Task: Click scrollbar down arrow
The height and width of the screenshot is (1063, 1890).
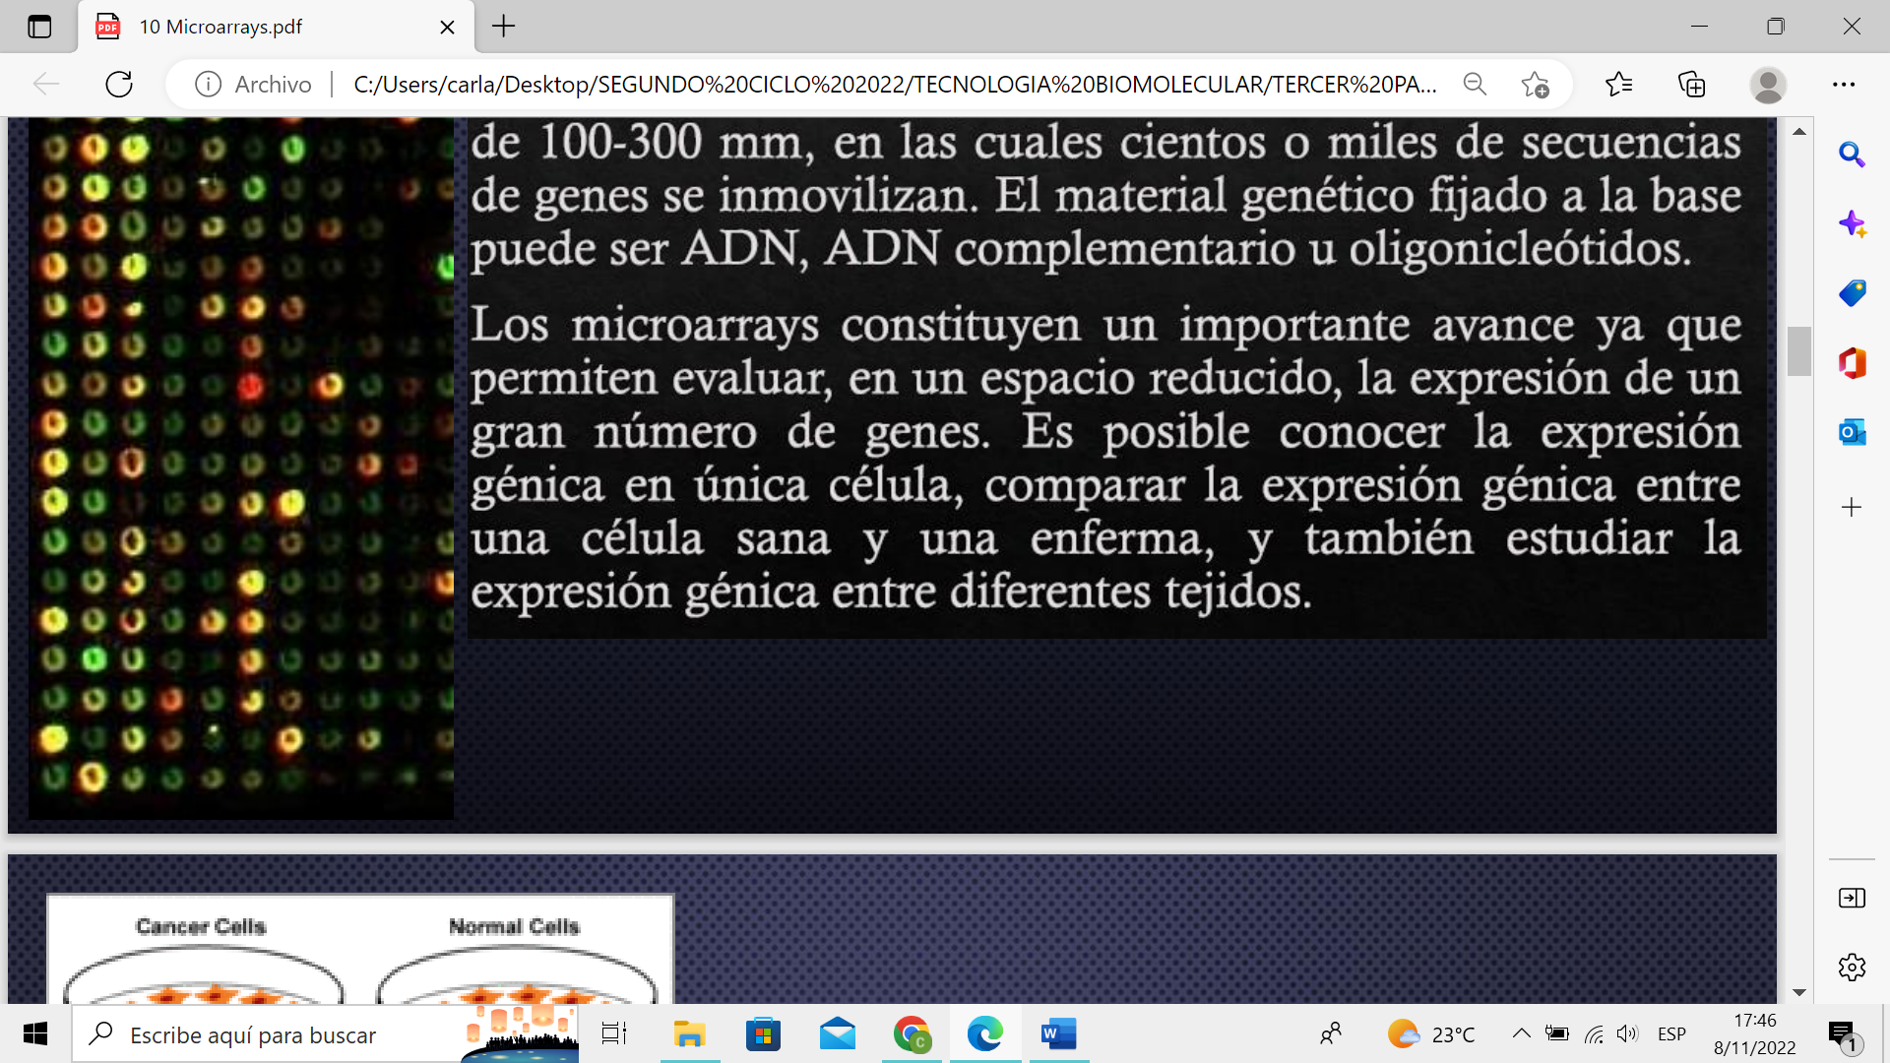Action: (1799, 992)
